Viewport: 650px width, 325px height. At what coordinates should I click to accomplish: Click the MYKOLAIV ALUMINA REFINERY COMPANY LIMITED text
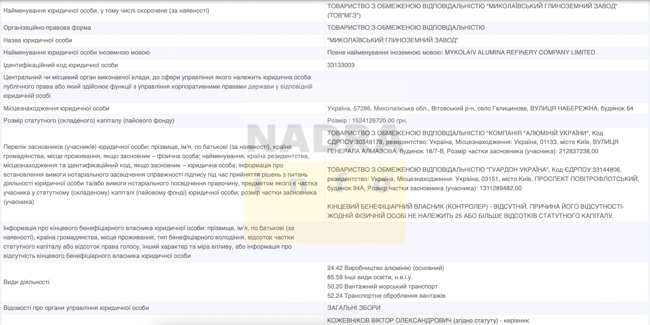point(520,53)
